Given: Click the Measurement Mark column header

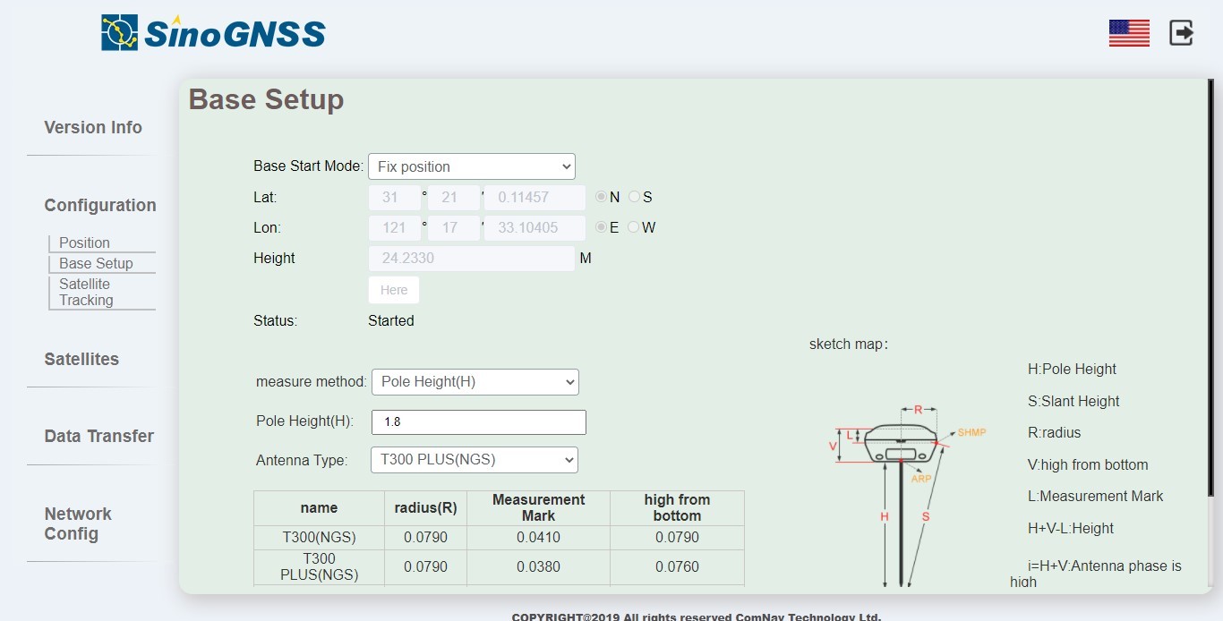Looking at the screenshot, I should click(539, 508).
